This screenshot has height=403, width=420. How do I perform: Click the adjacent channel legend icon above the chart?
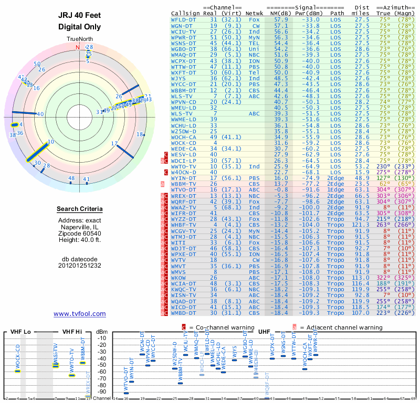(295, 327)
